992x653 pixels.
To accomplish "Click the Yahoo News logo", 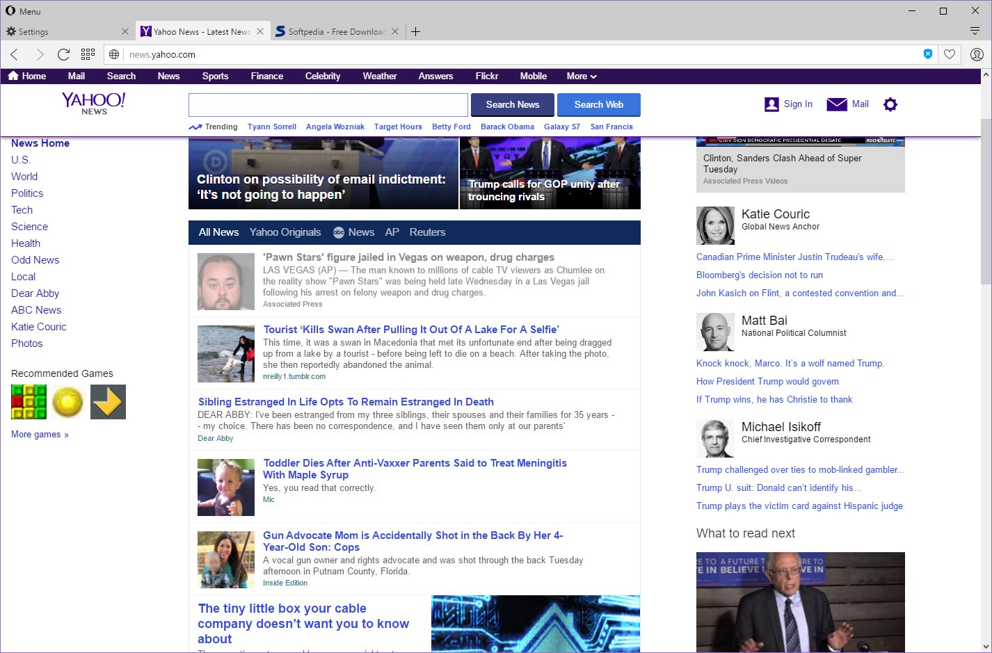I will tap(94, 103).
